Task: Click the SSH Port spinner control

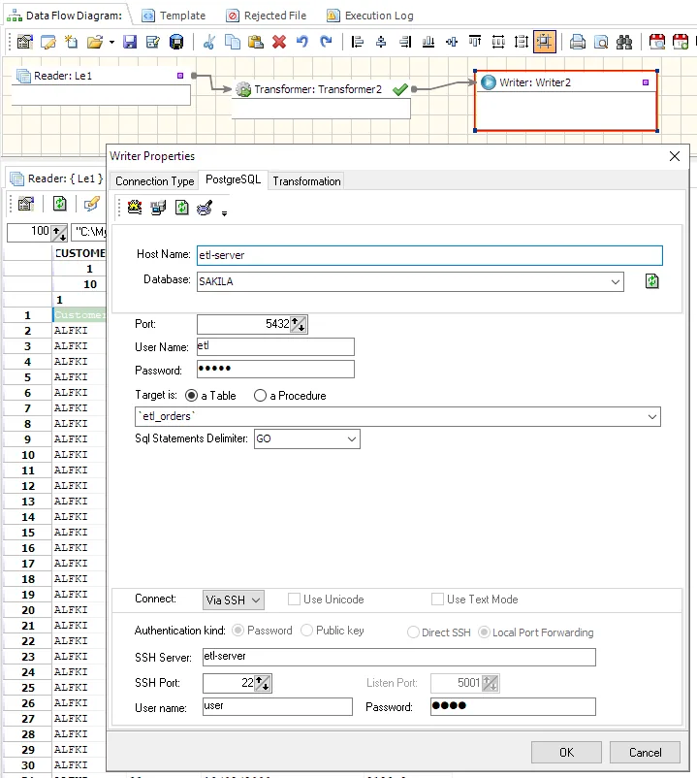Action: 263,683
